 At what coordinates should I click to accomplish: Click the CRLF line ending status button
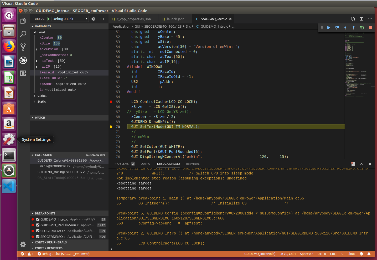(334, 254)
